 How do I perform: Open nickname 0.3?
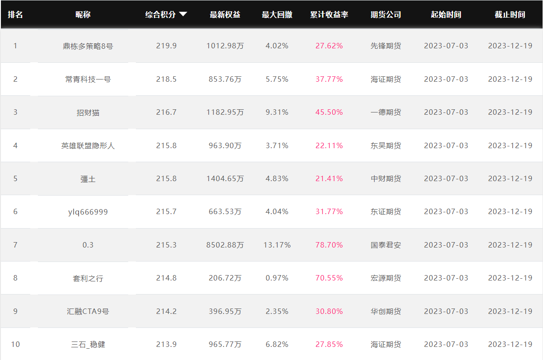tap(88, 245)
